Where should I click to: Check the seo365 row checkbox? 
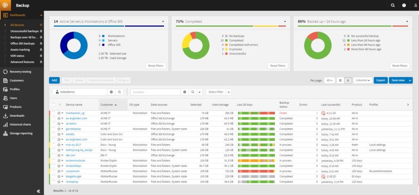tap(54, 134)
